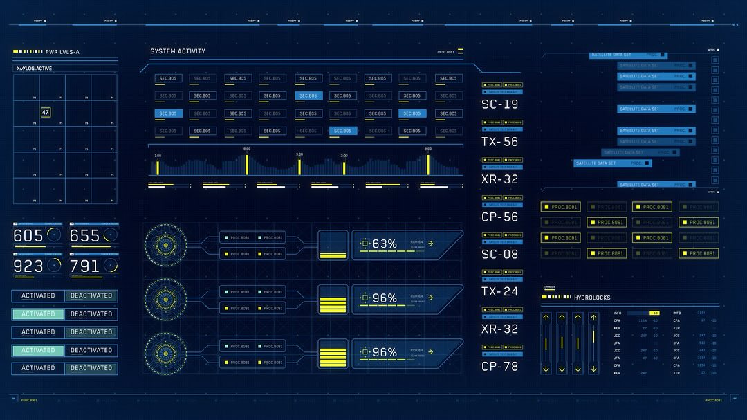Click the crosshair target icon beside 63%
The image size is (747, 420).
point(365,244)
